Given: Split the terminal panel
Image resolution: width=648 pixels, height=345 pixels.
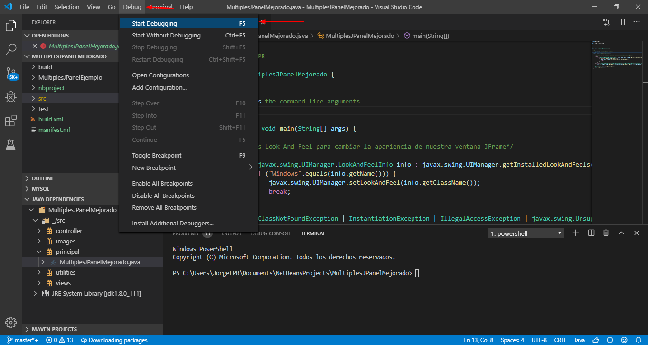Looking at the screenshot, I should pos(590,233).
